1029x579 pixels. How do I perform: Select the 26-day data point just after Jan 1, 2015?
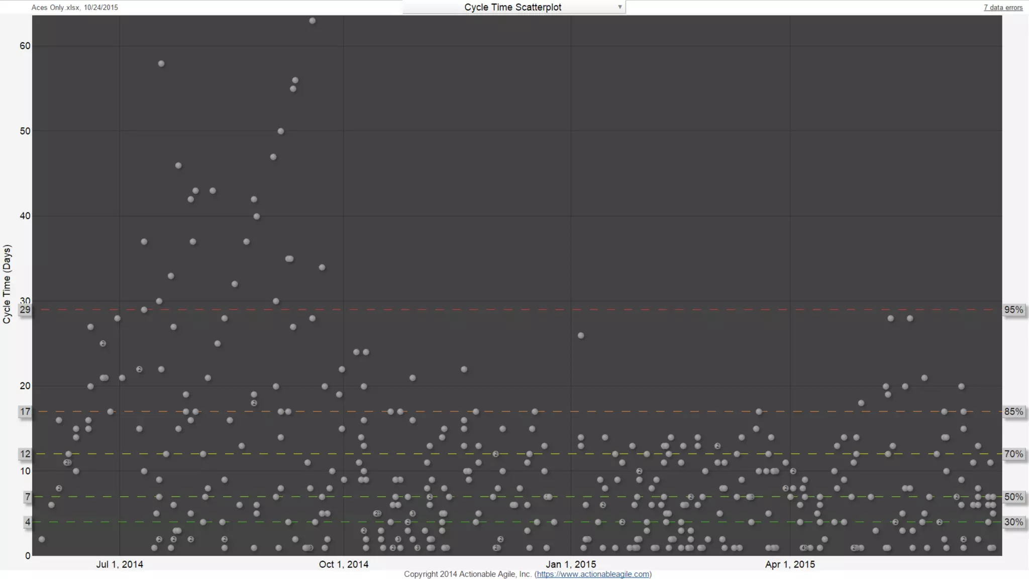[x=581, y=335]
